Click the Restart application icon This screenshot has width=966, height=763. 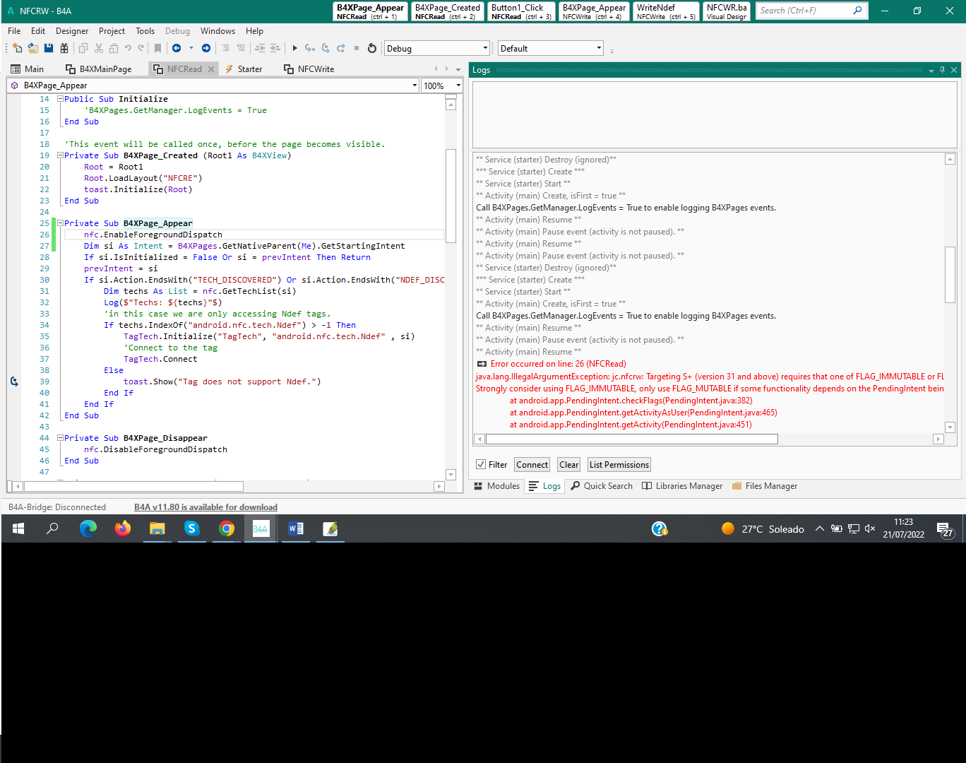pyautogui.click(x=372, y=48)
